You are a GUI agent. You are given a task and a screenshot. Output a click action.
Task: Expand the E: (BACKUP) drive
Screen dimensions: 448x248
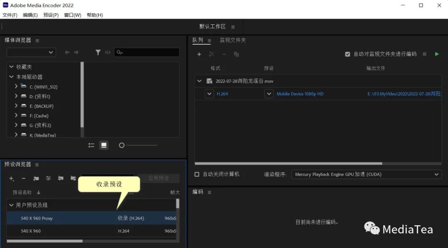click(x=16, y=106)
